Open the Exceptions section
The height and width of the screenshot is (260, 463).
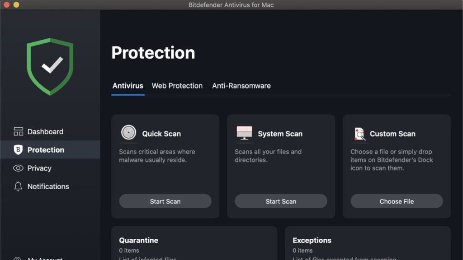click(x=312, y=240)
